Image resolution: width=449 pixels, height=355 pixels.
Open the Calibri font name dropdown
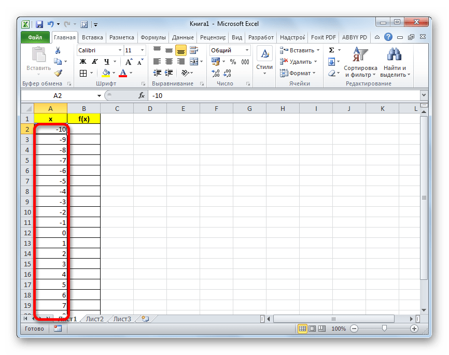point(119,50)
